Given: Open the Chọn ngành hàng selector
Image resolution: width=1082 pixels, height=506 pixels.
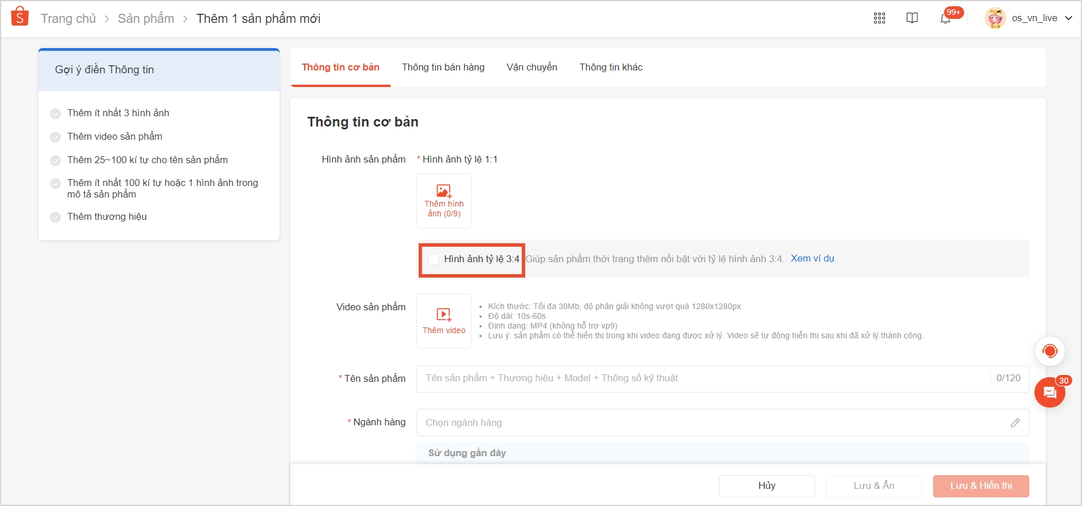Looking at the screenshot, I should (722, 422).
